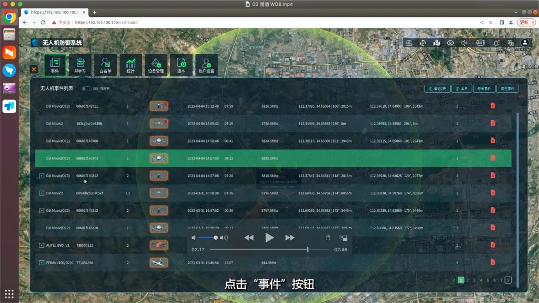The image size is (539, 303).
Task: Go to page 2 of event list
Action: click(x=468, y=280)
